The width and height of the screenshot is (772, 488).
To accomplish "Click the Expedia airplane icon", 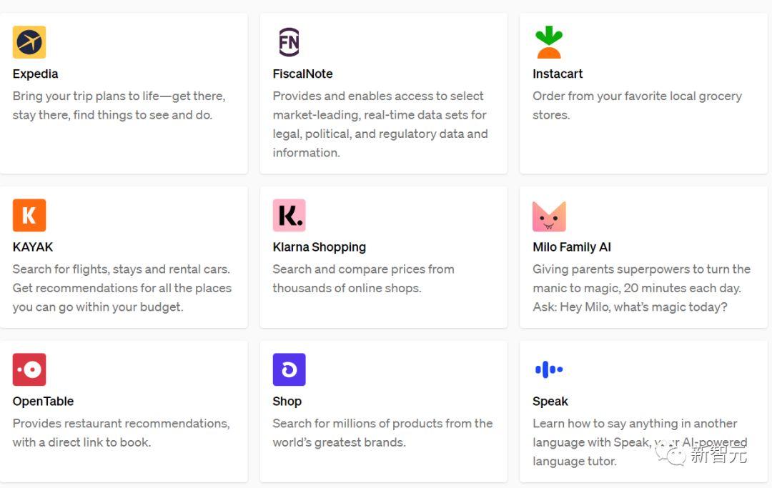I will point(29,42).
